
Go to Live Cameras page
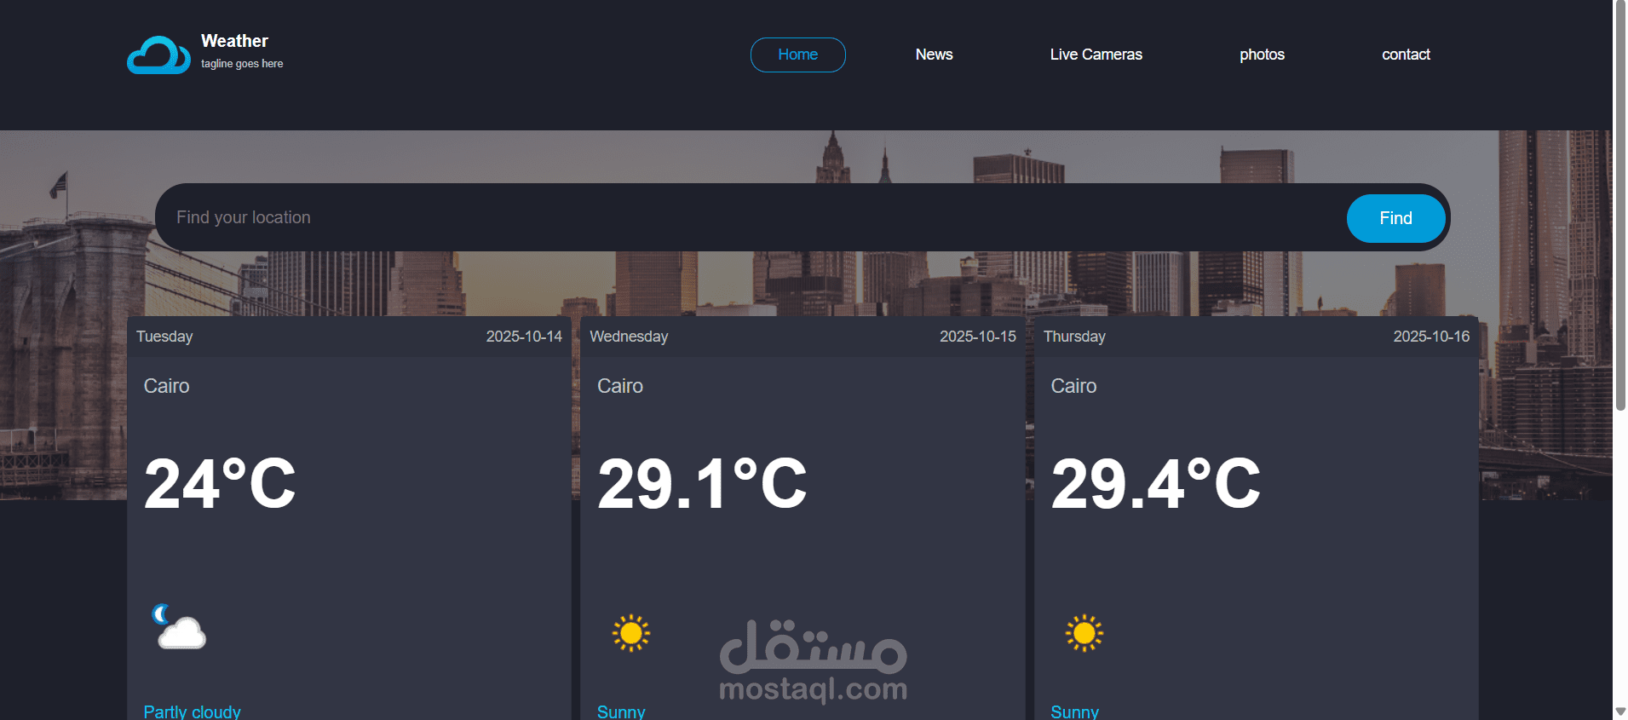click(1096, 55)
